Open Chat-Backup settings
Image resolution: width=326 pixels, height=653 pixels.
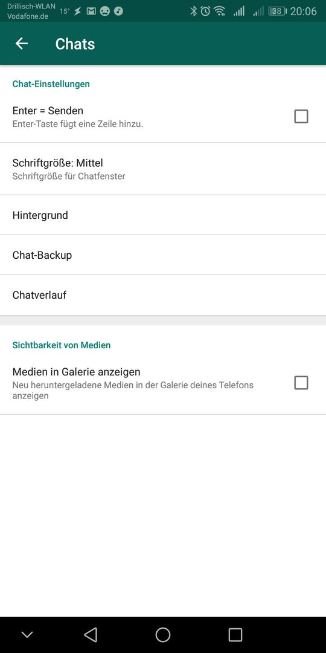tap(163, 255)
